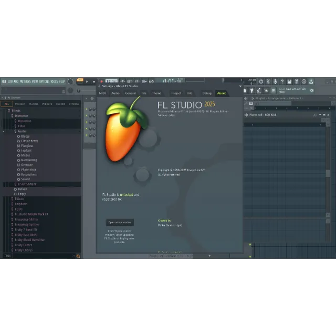Click the Open unlock window button
336x336 pixels.
coord(120,223)
